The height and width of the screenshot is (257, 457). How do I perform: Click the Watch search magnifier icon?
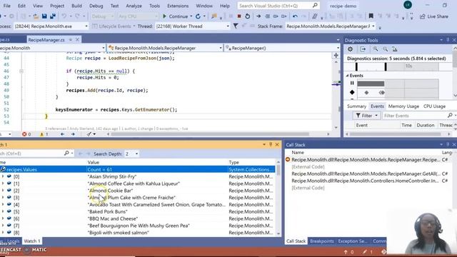(66, 153)
